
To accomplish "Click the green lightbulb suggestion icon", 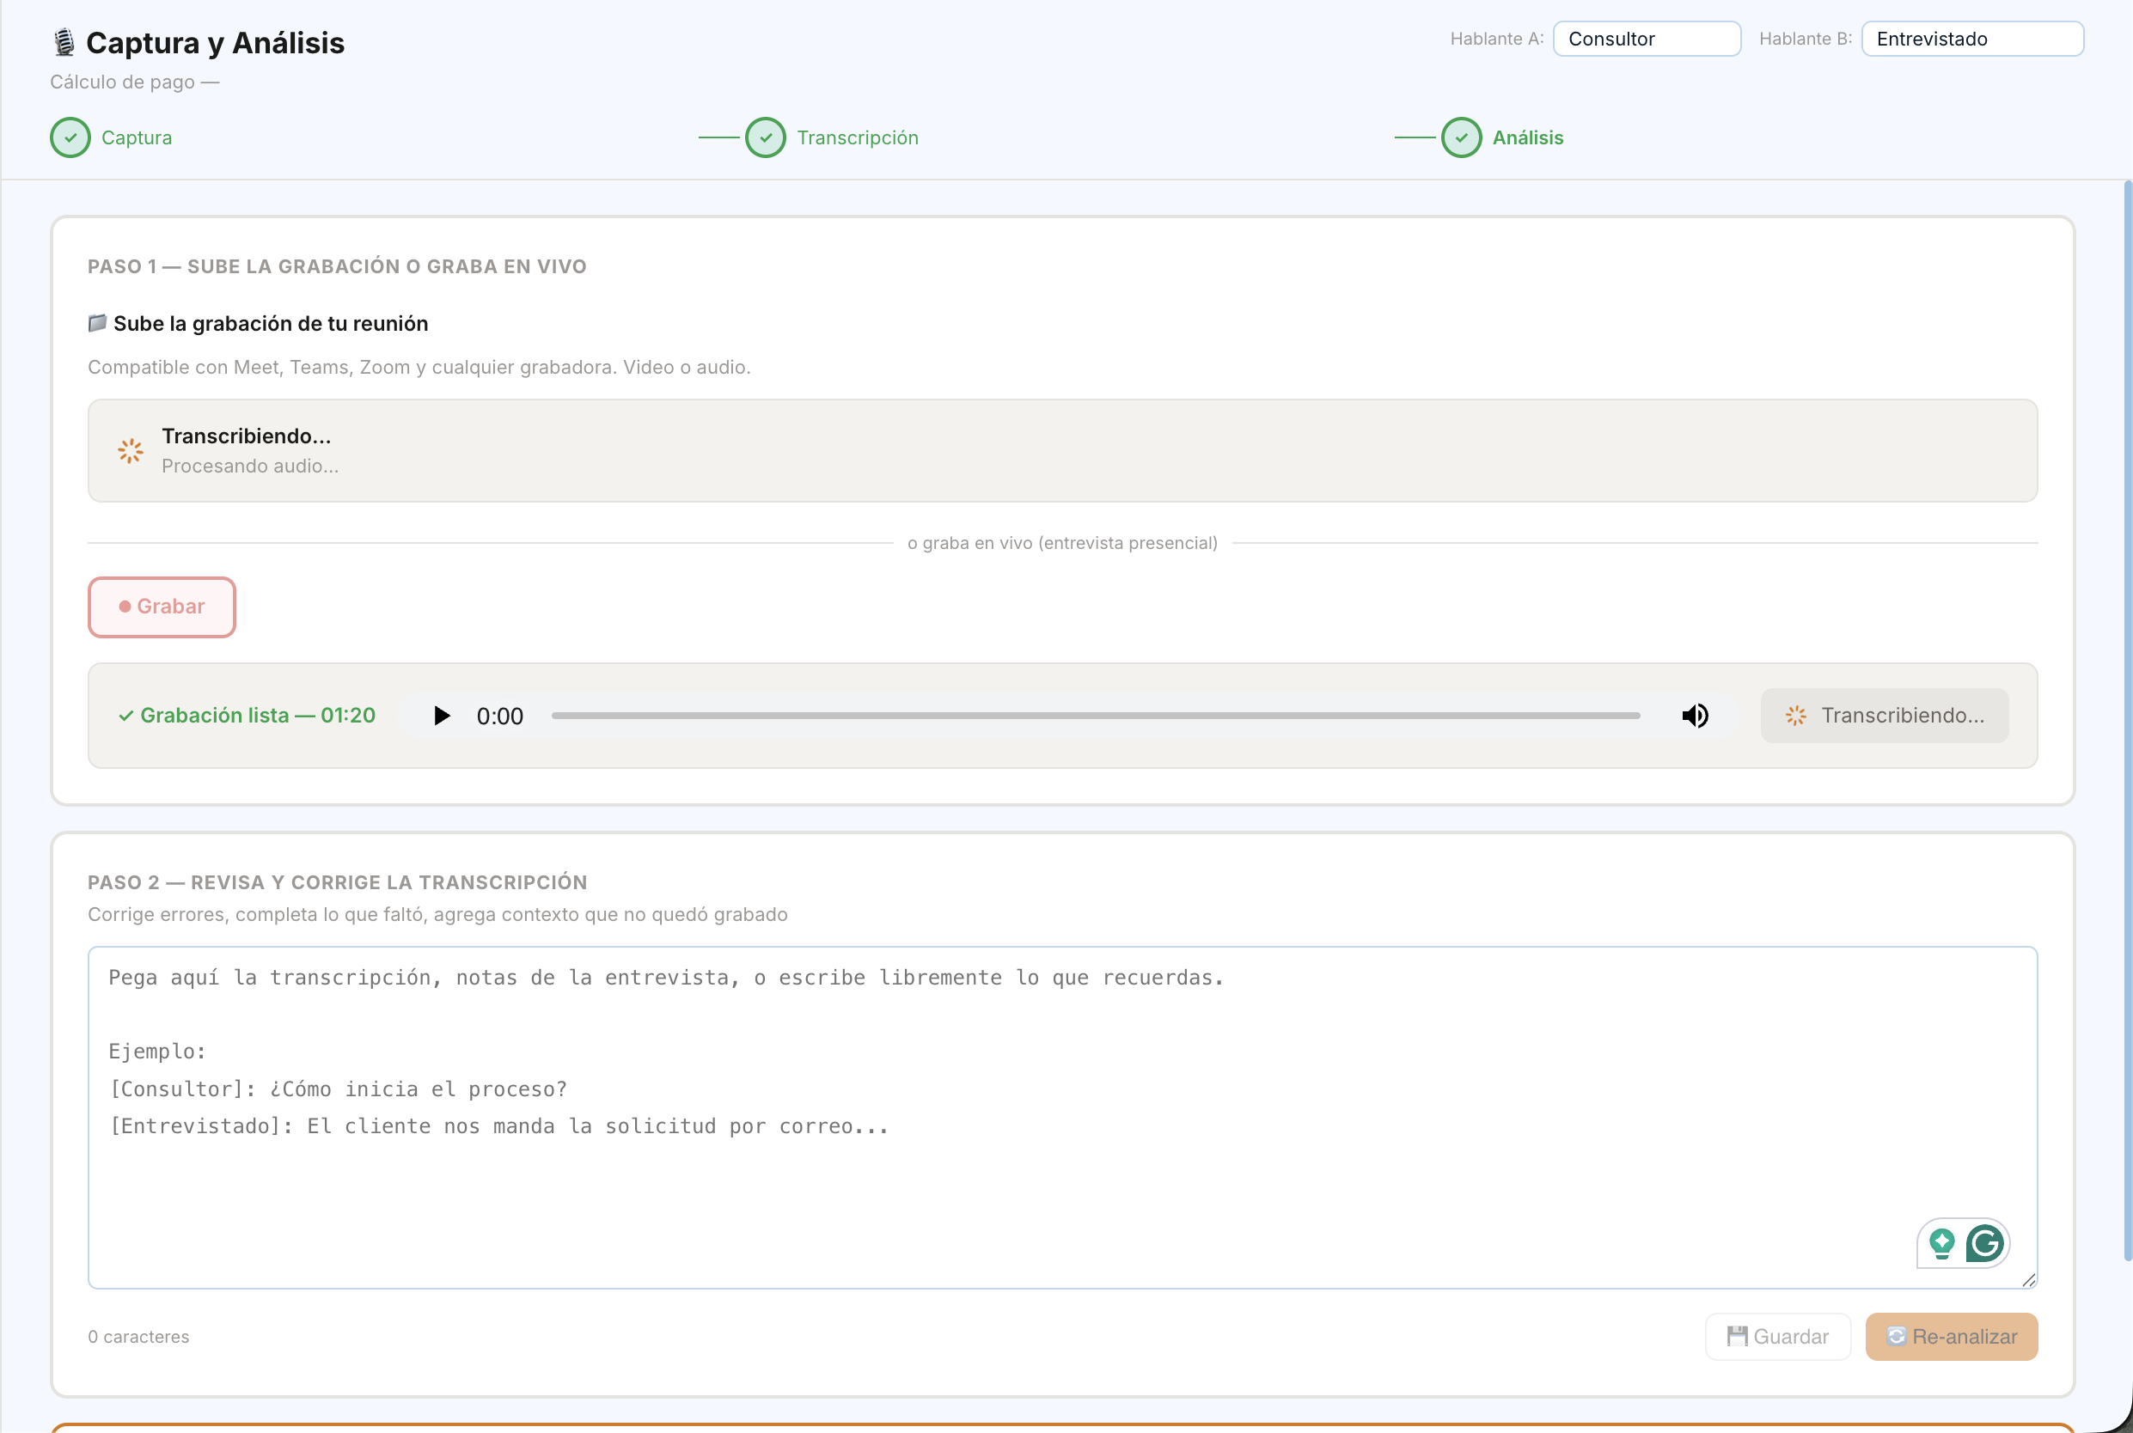I will (x=1941, y=1244).
